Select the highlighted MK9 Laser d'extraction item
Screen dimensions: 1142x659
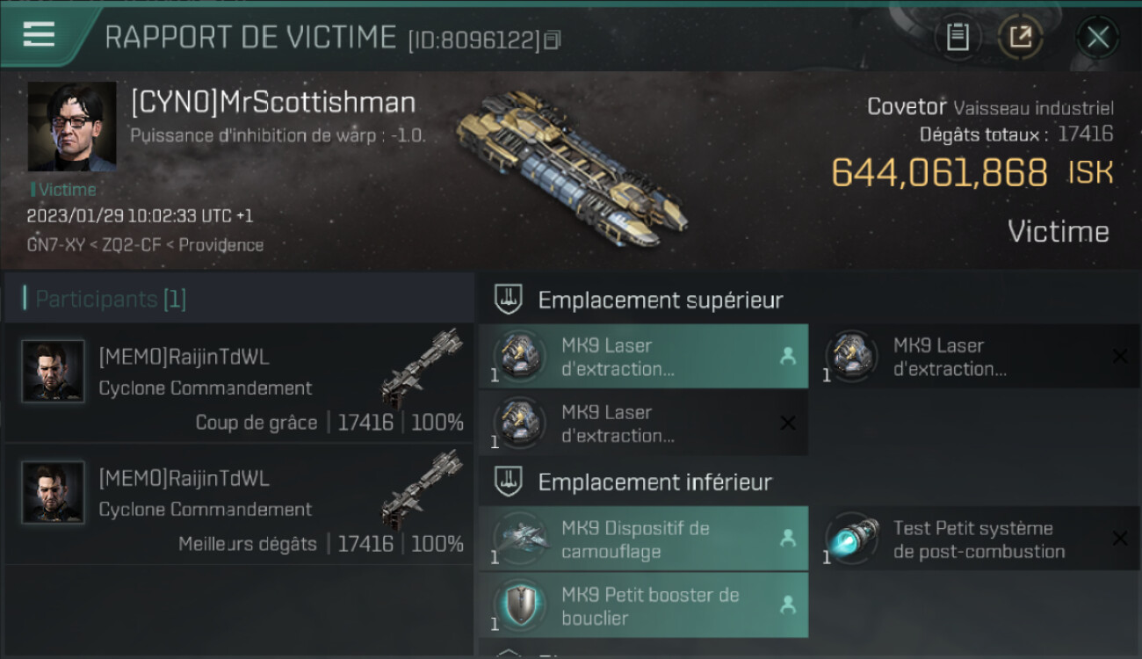coord(643,357)
